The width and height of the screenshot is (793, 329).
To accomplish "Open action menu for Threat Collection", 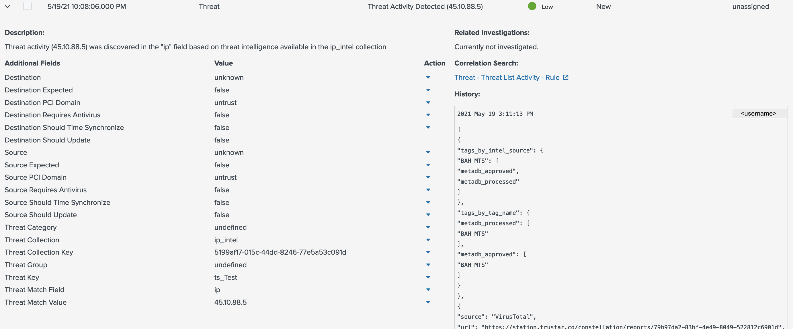I will [x=428, y=240].
